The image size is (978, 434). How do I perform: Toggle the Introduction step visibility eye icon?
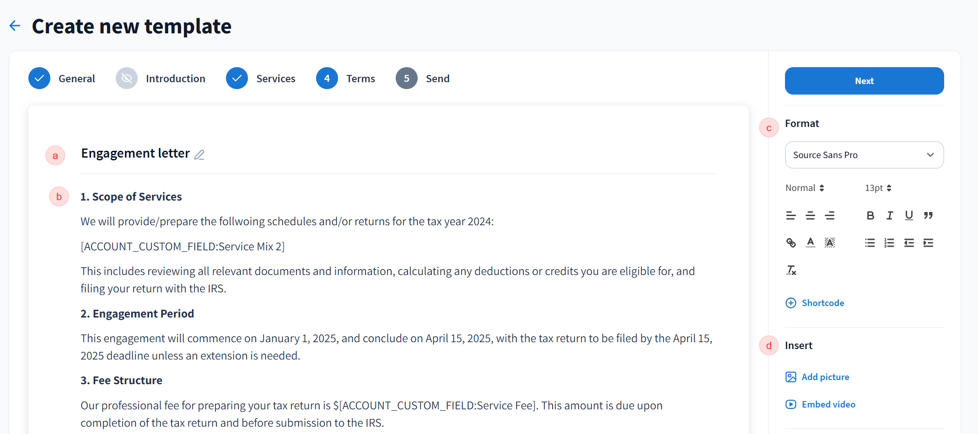[x=127, y=79]
